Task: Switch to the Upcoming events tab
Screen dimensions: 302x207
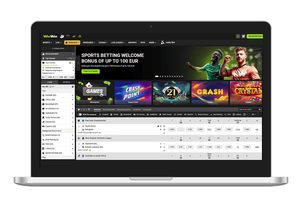Action: point(124,110)
